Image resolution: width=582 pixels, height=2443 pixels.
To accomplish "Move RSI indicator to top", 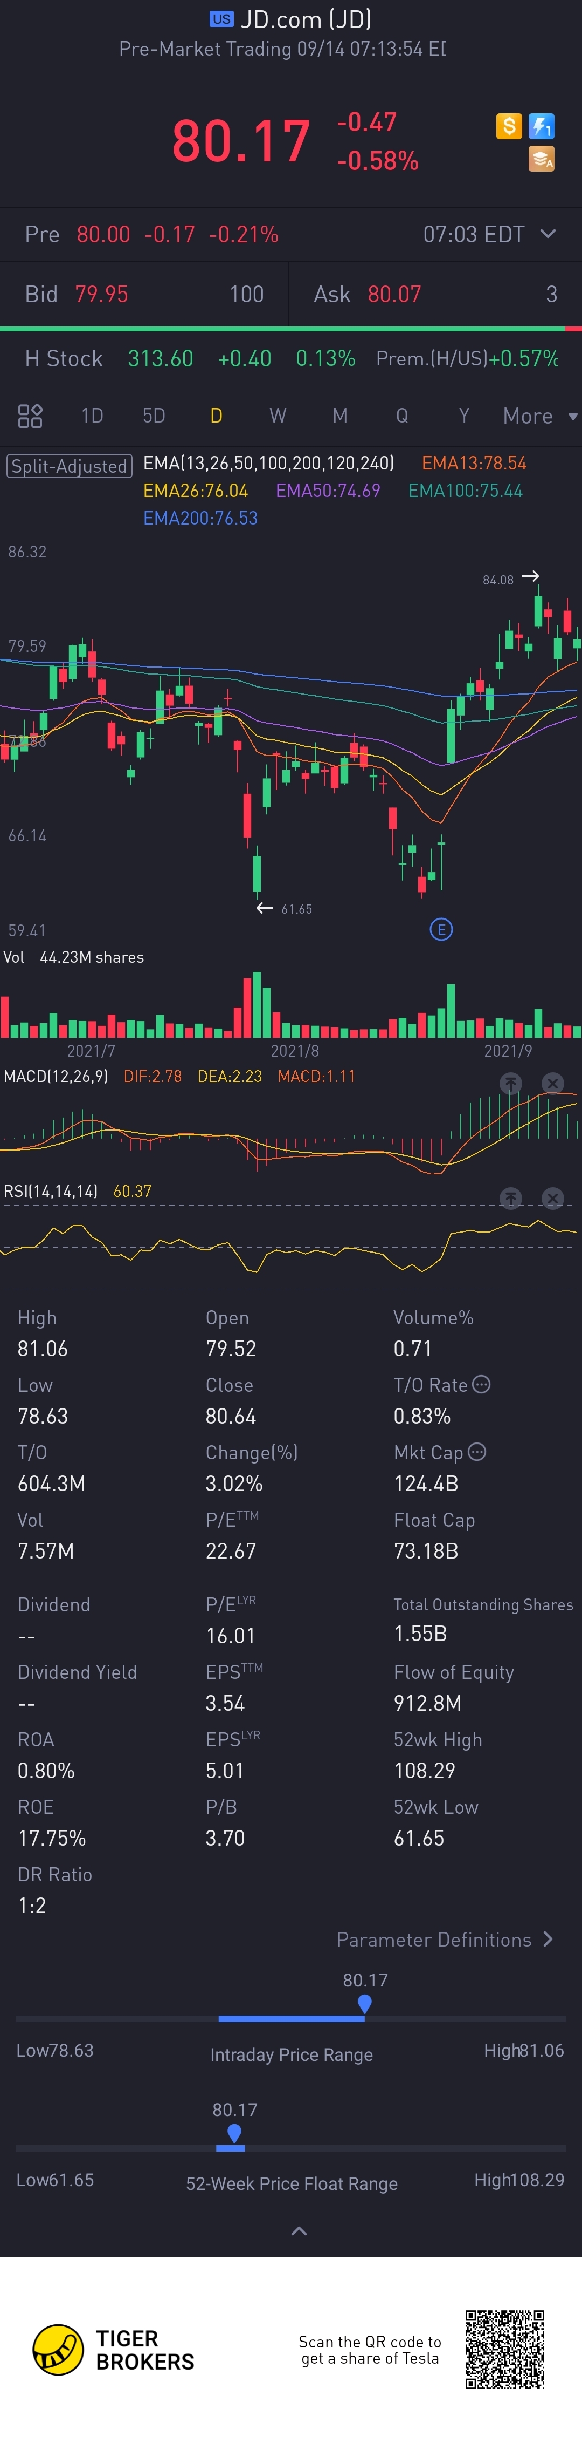I will [x=511, y=1199].
